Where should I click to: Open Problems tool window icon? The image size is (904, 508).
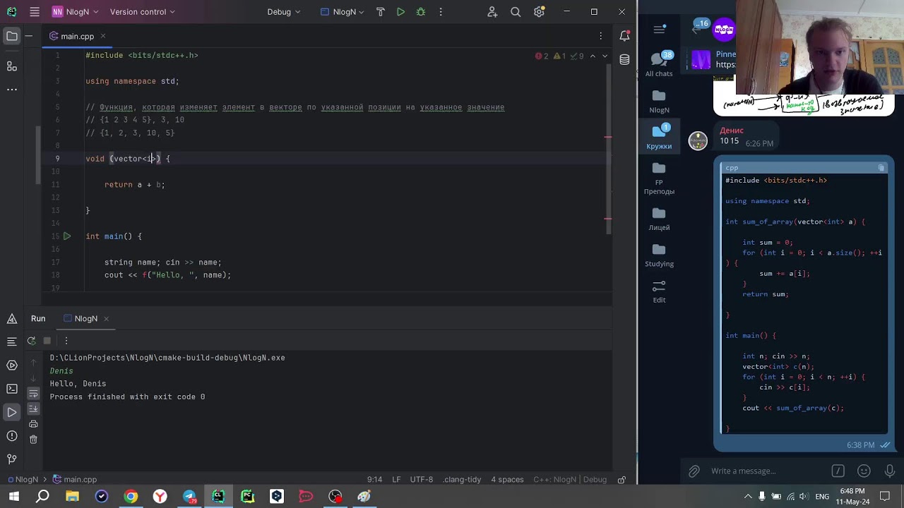(12, 435)
